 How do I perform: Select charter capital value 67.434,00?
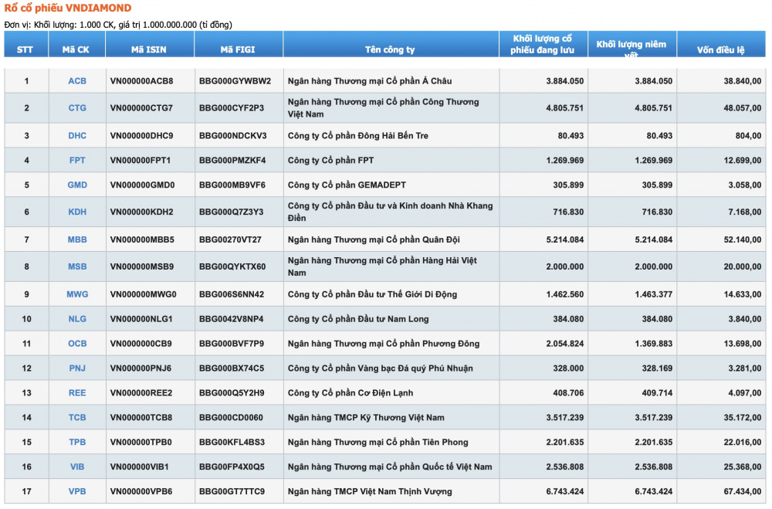pos(743,491)
